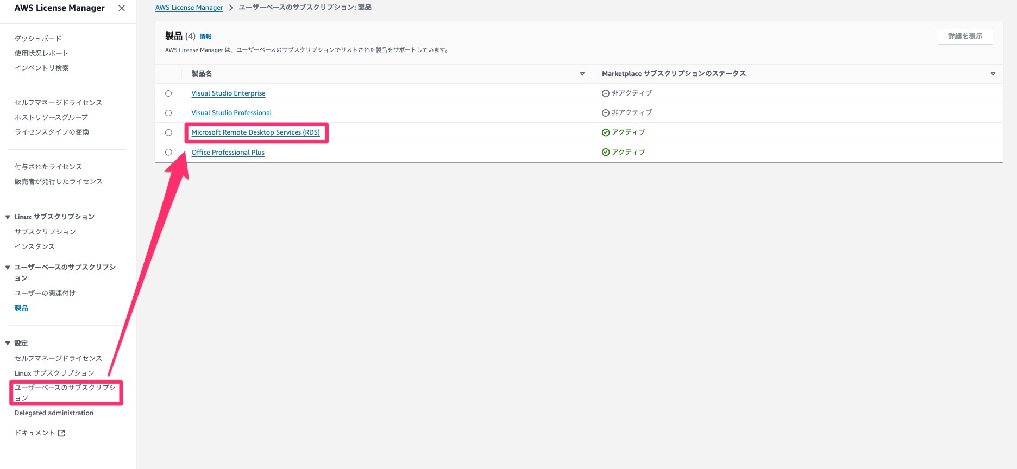Open the Visual Studio Enterprise product link

228,93
